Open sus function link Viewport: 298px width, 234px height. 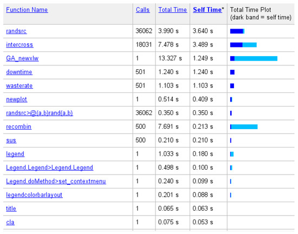[11, 140]
